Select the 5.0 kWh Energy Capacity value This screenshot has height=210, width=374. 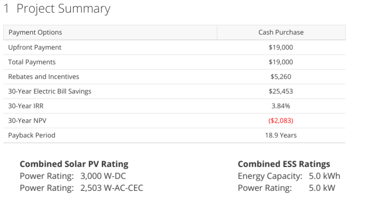(x=325, y=176)
